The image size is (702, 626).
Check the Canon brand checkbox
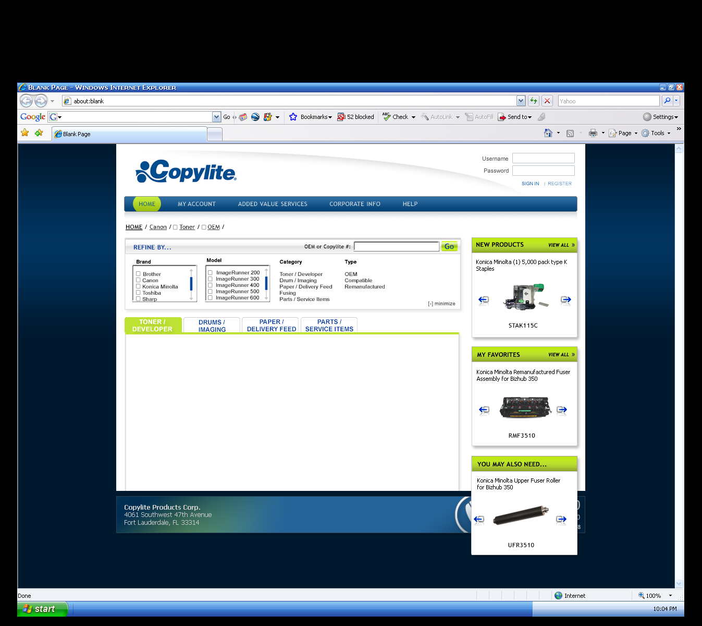(x=139, y=280)
